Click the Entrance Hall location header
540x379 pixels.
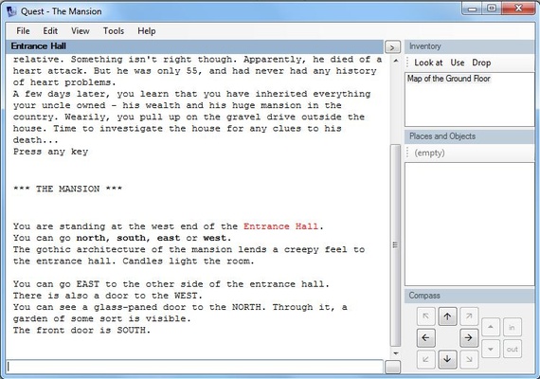[x=194, y=46]
